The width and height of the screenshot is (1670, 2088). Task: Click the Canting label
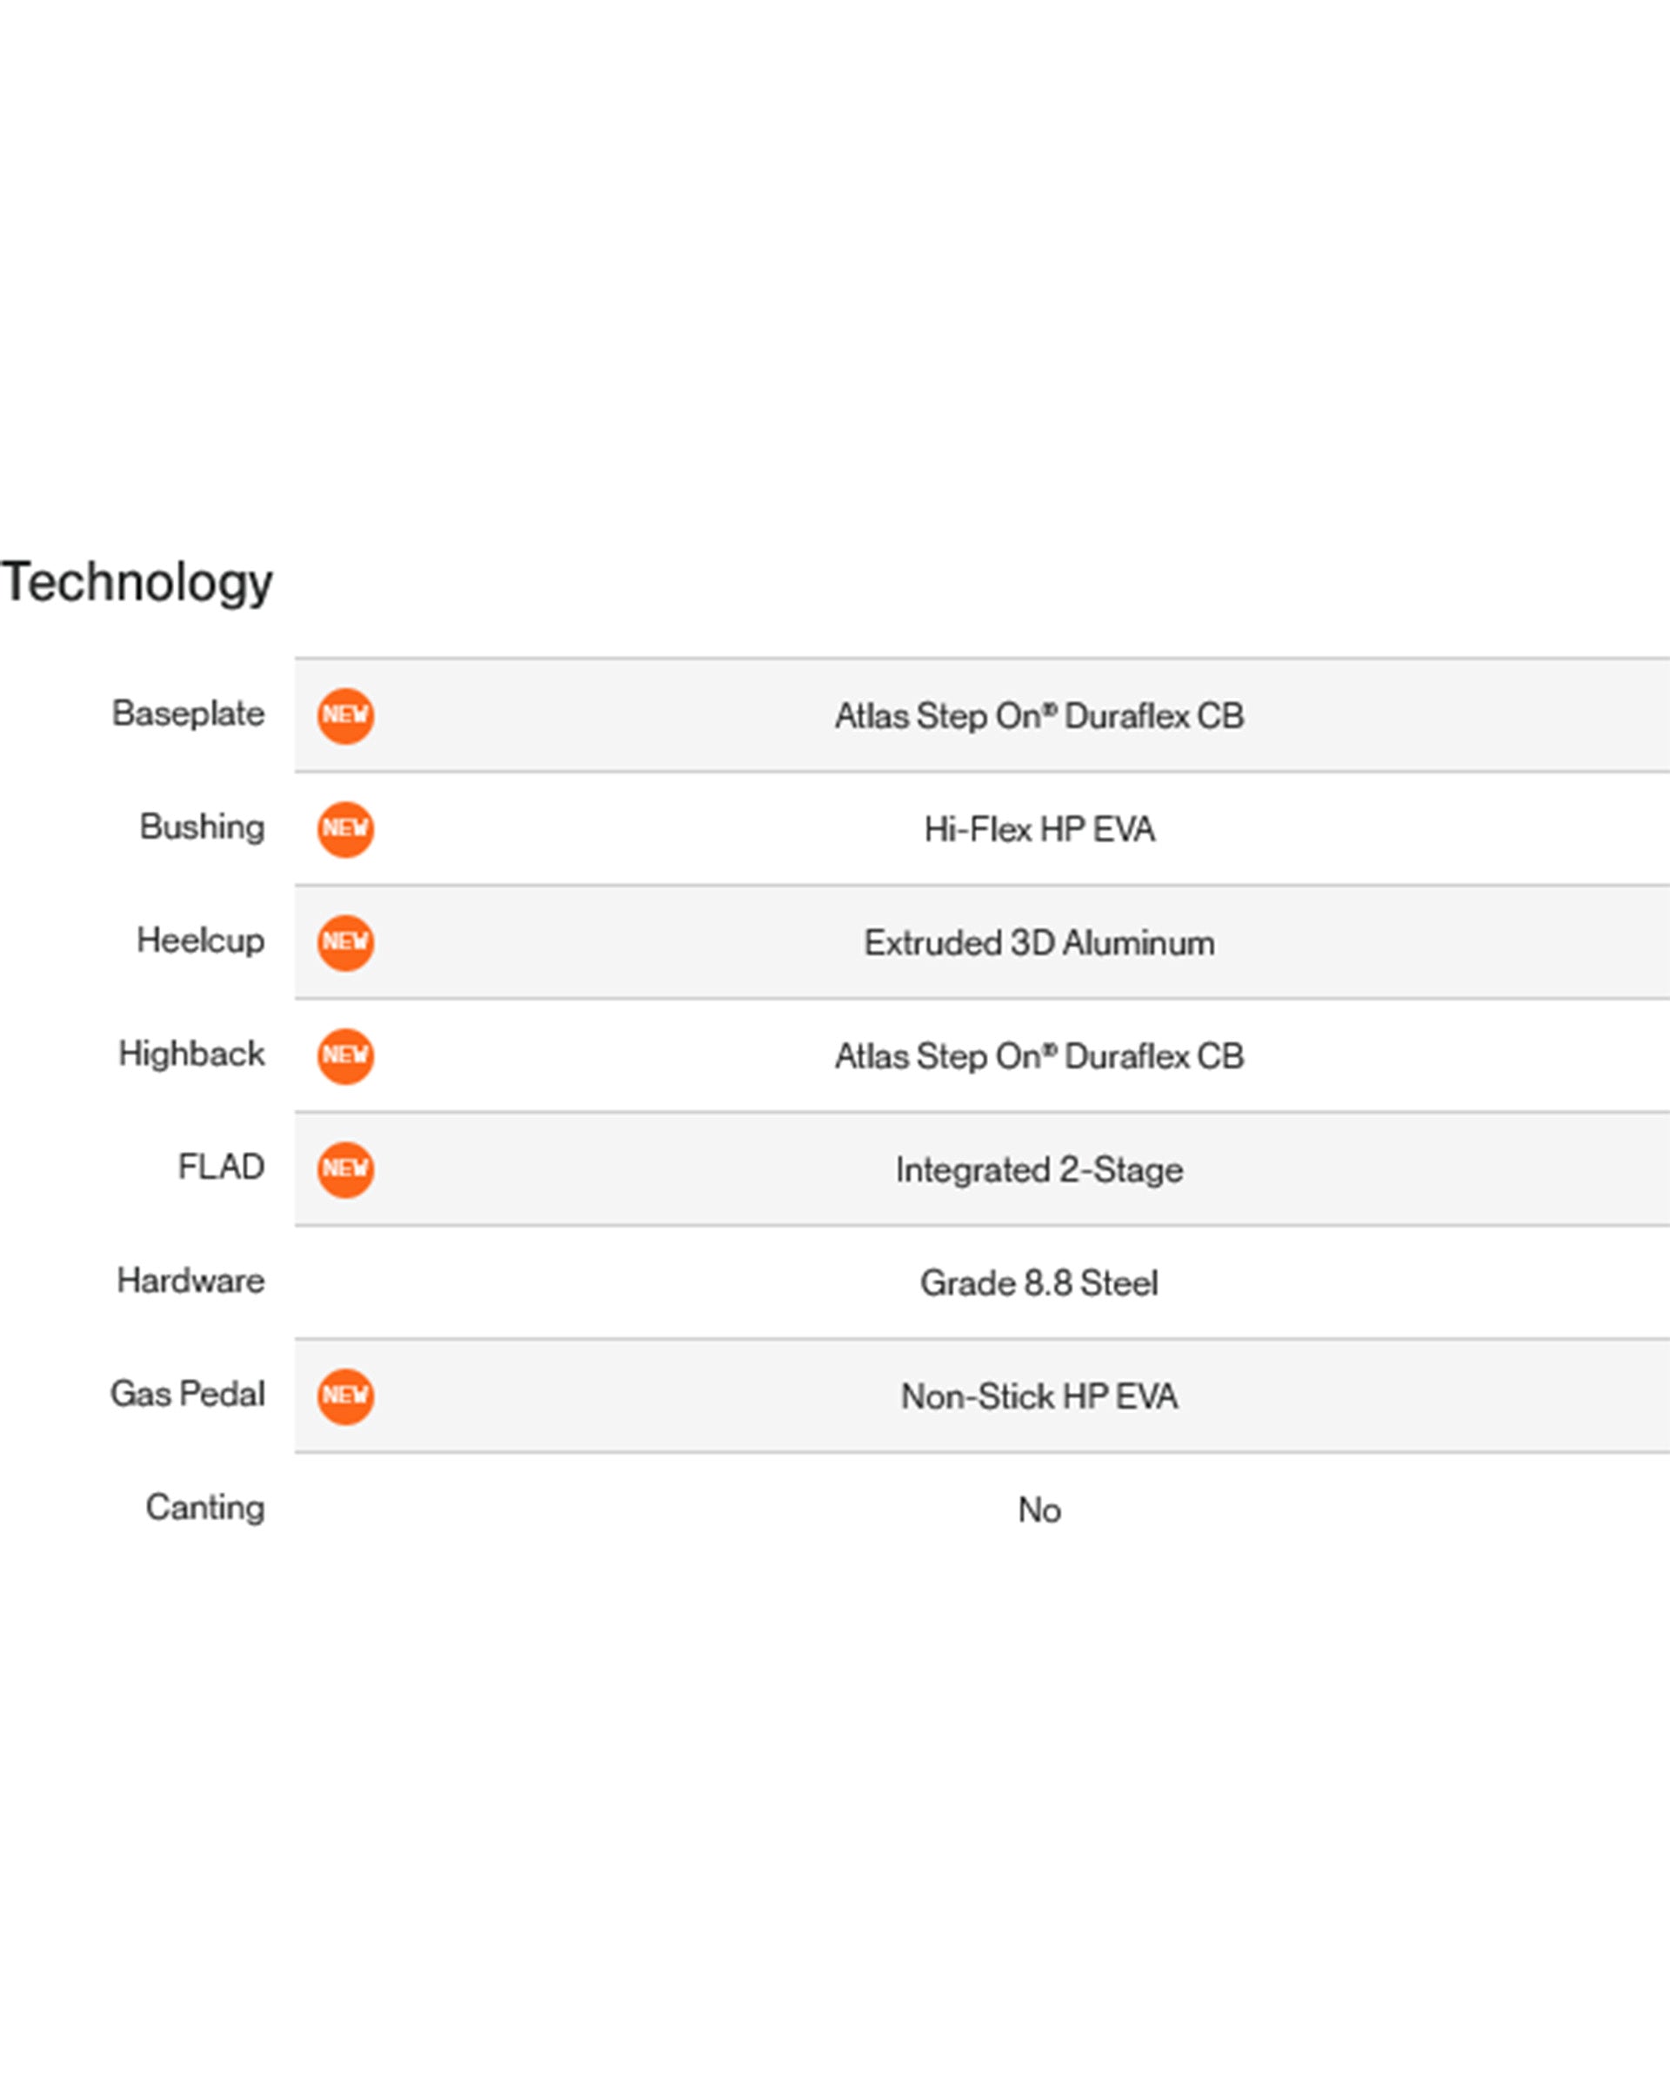tap(205, 1507)
